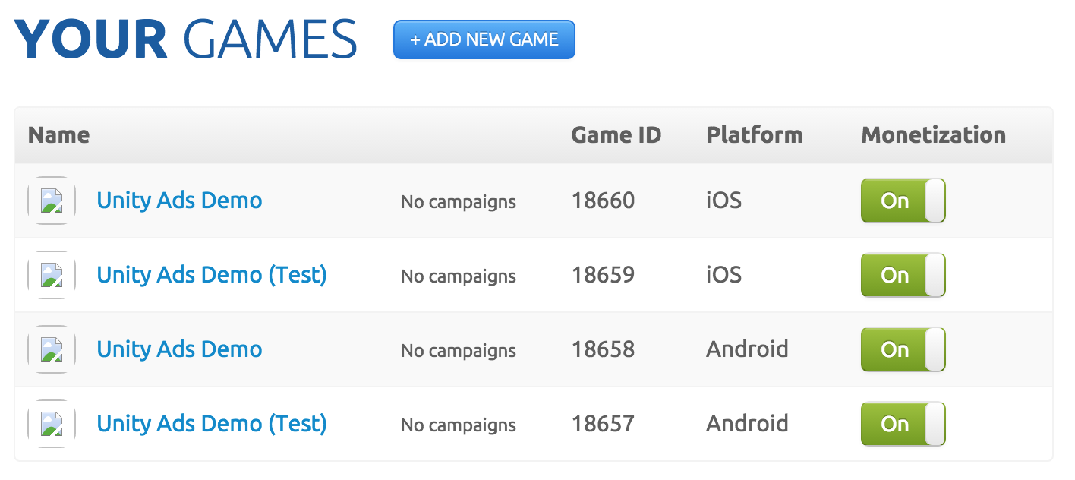The image size is (1075, 480).
Task: Click the Monetization column header
Action: click(933, 134)
